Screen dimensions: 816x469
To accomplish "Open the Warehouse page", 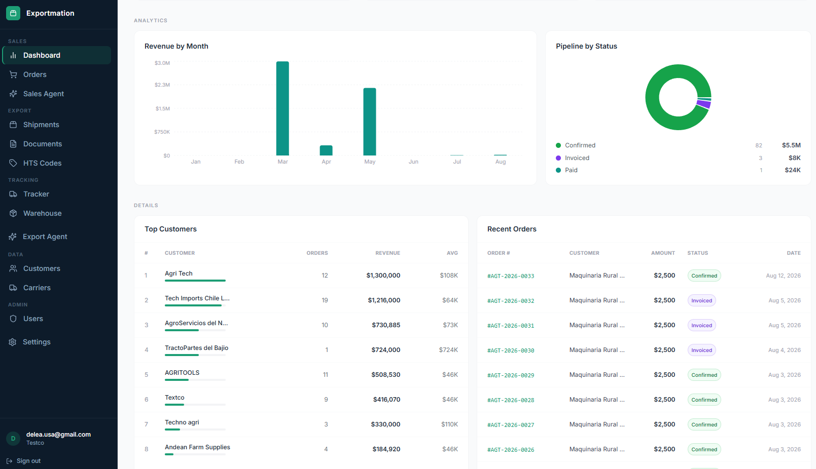I will pyautogui.click(x=57, y=213).
